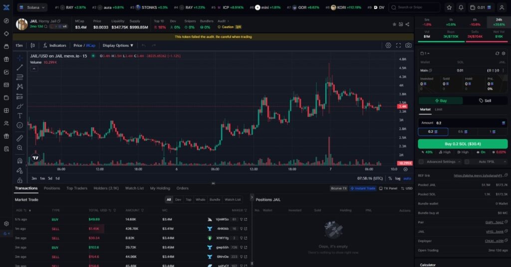Click the undo arrow in chart toolbar
The image size is (511, 267).
pos(143,45)
